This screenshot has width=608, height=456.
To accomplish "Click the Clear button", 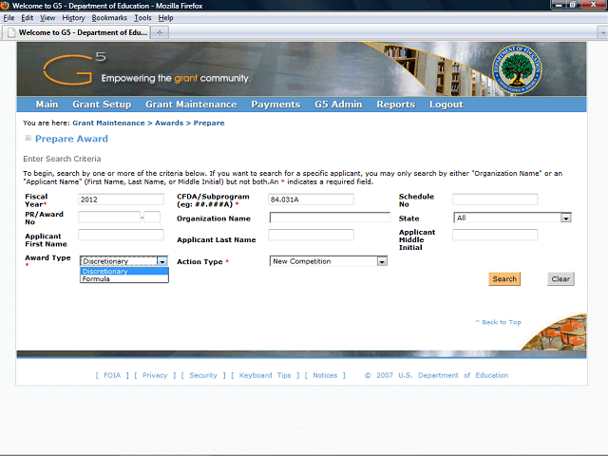I will pos(560,278).
